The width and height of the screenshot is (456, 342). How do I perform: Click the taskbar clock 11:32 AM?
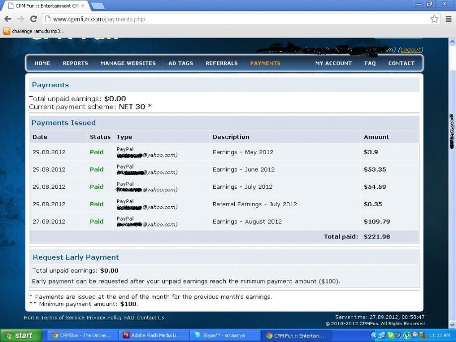440,336
